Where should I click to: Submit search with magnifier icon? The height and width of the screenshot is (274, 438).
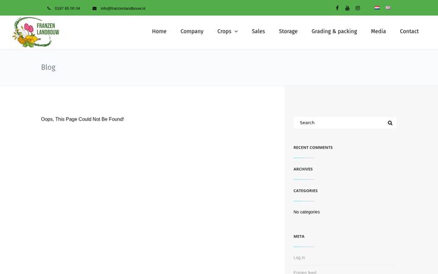pos(390,123)
